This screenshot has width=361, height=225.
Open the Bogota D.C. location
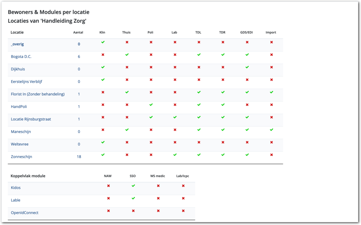(21, 57)
